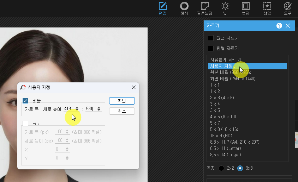Choose the 1 x 2 crop ratio

(248, 92)
